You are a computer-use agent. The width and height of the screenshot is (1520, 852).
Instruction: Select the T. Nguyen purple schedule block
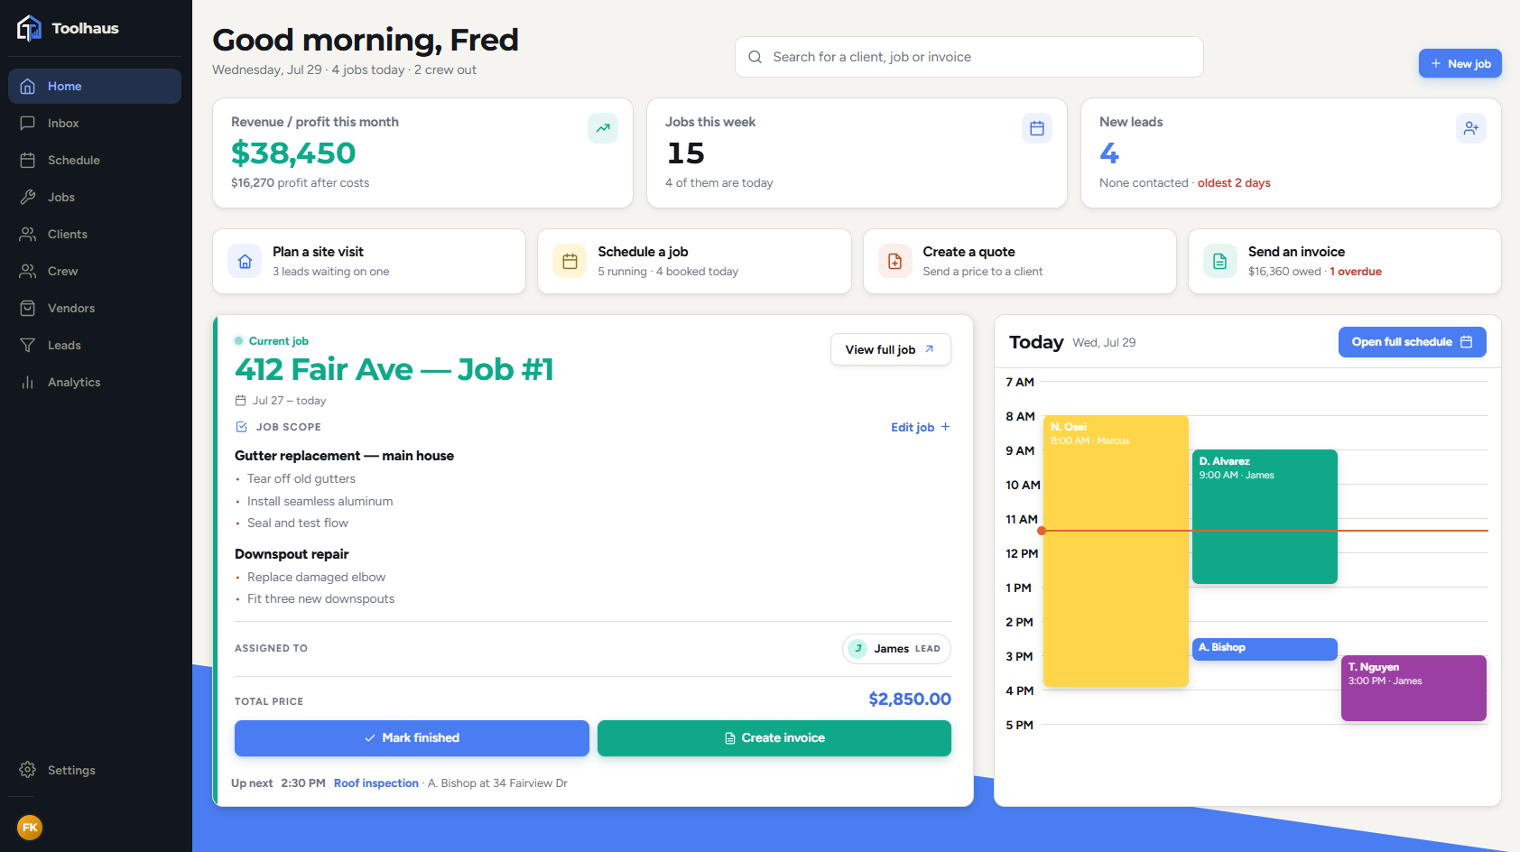coord(1413,688)
